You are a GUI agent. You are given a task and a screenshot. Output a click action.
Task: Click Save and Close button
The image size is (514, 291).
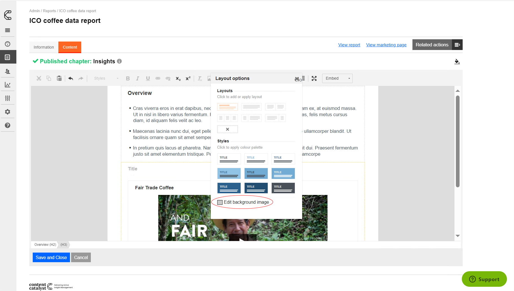click(x=51, y=257)
